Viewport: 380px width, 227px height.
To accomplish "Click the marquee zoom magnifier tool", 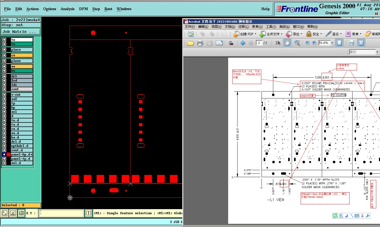I will click(x=297, y=43).
